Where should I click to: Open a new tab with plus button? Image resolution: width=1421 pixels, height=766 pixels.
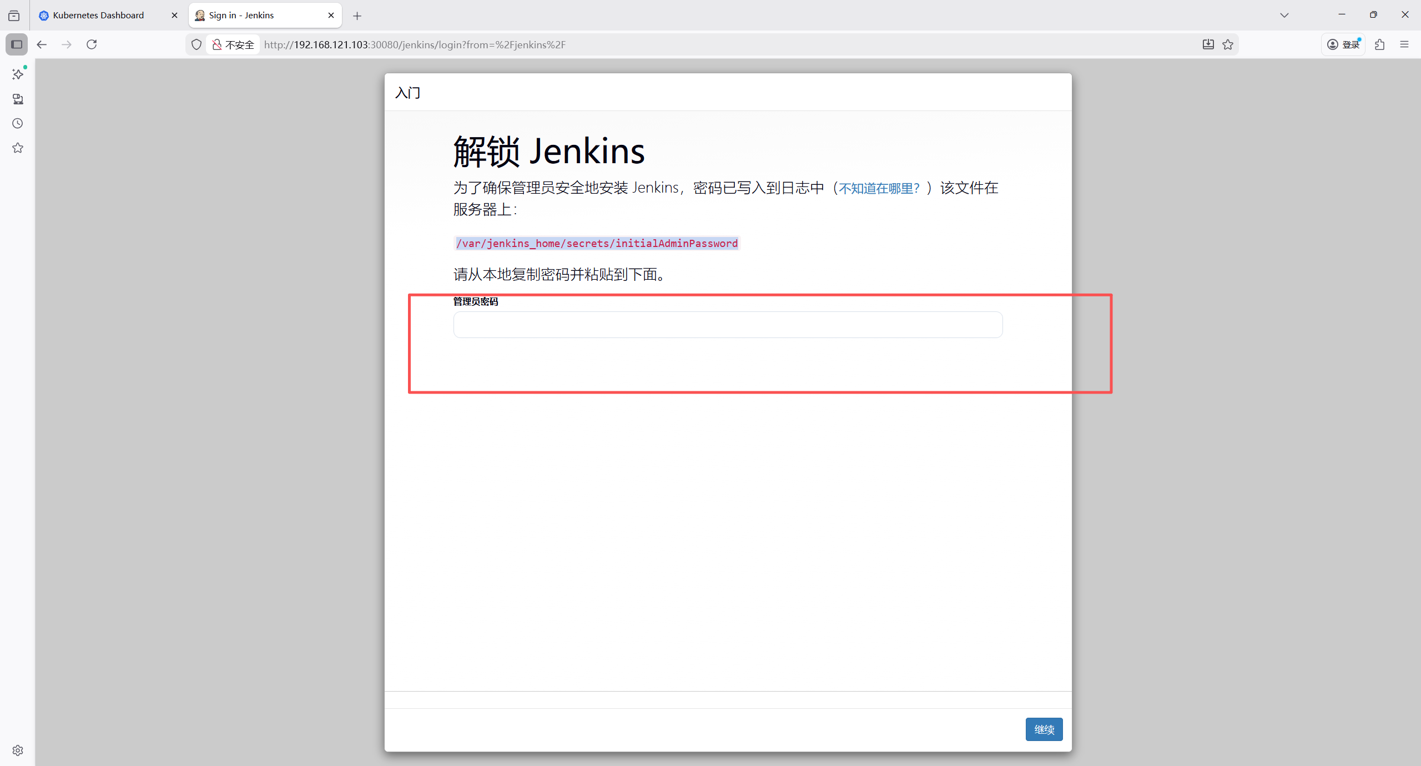click(357, 16)
